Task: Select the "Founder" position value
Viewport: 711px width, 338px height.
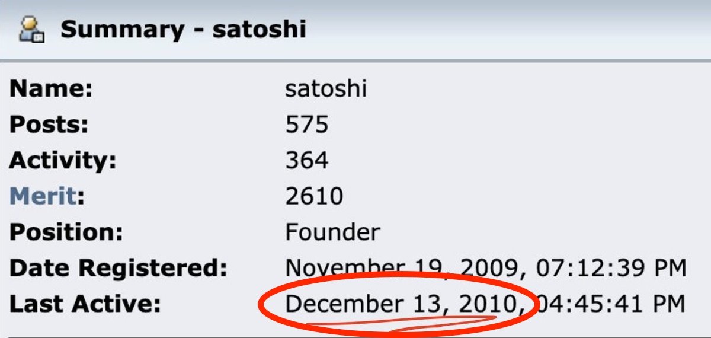Action: (x=332, y=232)
